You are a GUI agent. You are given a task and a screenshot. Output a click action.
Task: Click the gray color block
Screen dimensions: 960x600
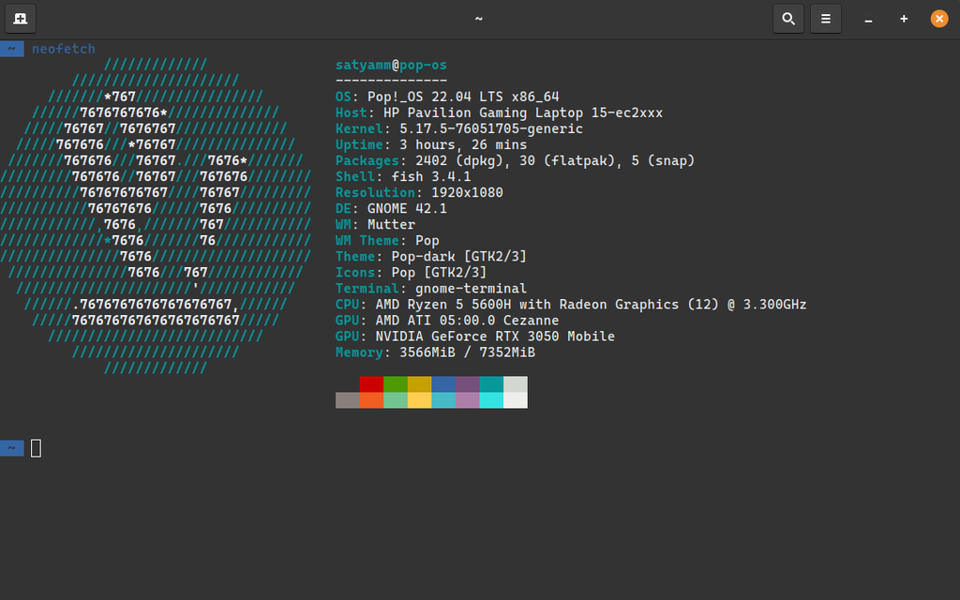348,400
